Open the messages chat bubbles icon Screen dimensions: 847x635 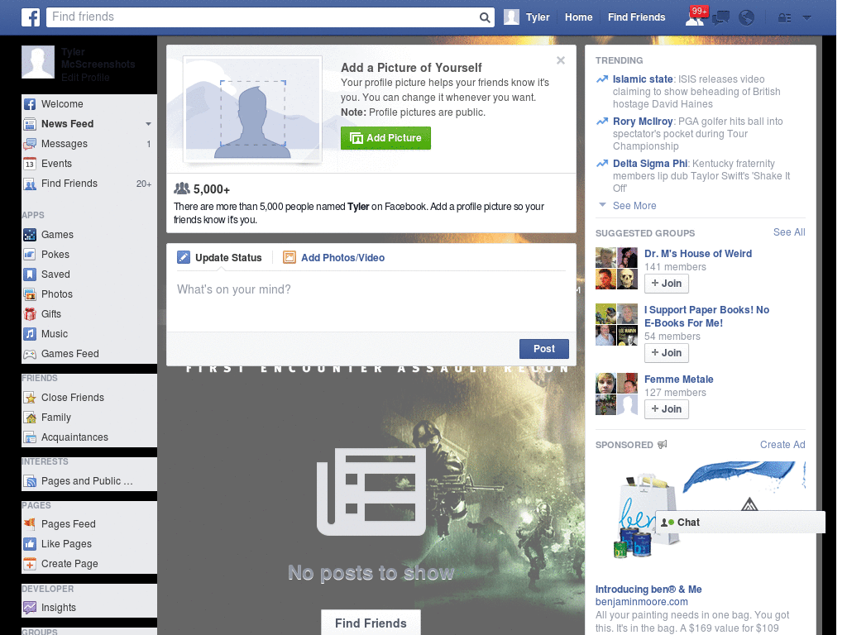pos(720,18)
